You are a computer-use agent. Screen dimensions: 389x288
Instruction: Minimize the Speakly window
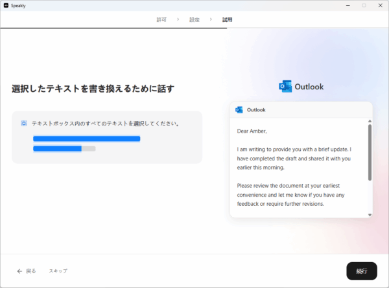(x=346, y=5)
